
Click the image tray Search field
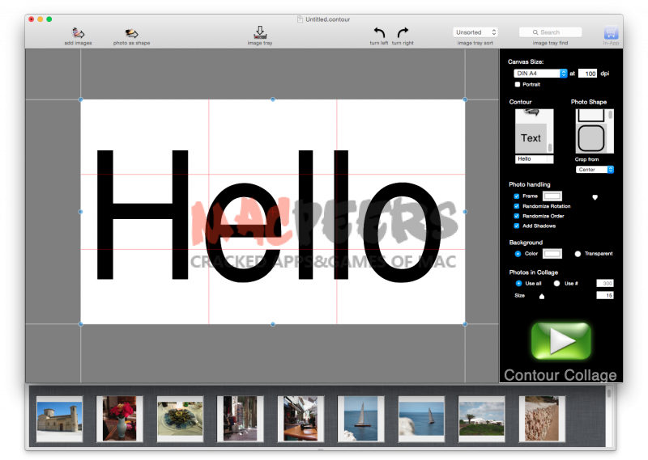550,32
